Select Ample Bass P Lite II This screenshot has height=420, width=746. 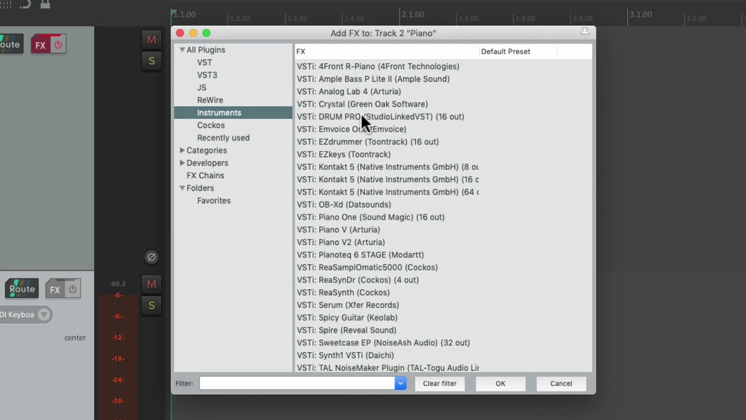373,79
